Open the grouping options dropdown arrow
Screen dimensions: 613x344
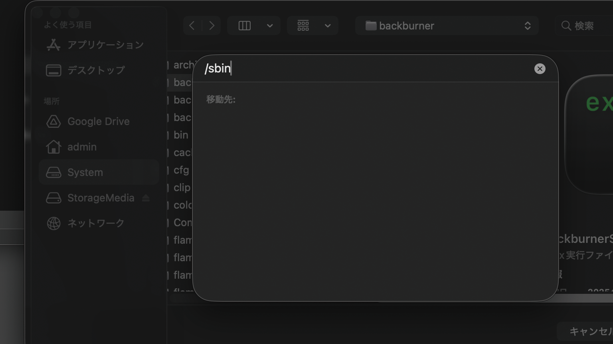(x=328, y=26)
